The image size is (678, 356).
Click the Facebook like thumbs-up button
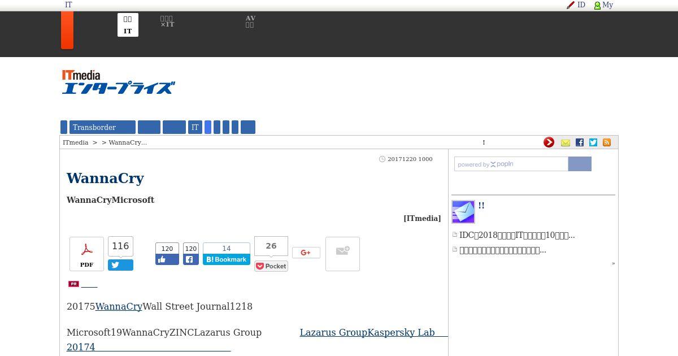pyautogui.click(x=167, y=259)
